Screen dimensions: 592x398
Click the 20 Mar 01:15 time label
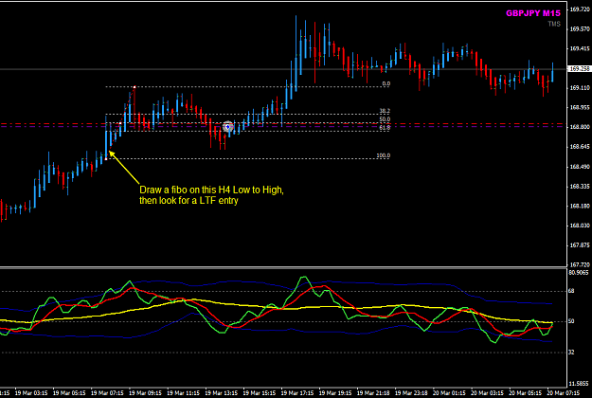coord(450,392)
